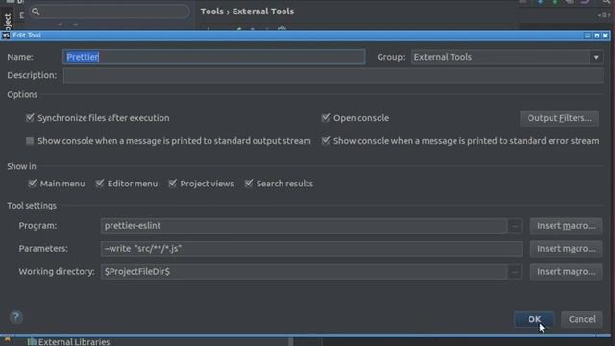Click the Parameters input field
Viewport: 615px width, 346px height.
(x=311, y=248)
